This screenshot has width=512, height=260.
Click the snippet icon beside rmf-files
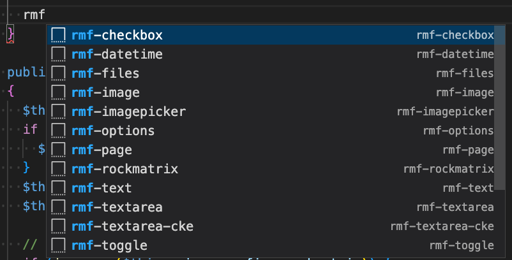point(59,73)
